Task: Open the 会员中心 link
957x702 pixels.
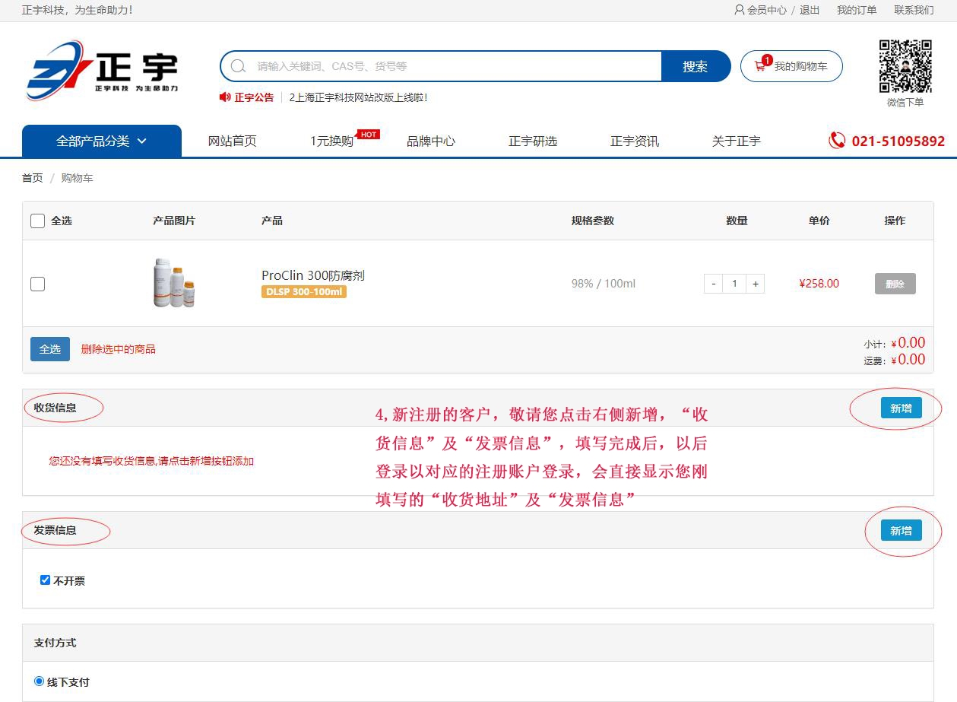Action: tap(767, 10)
